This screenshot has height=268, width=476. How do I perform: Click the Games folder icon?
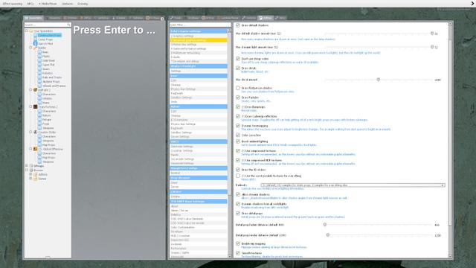tap(35, 179)
